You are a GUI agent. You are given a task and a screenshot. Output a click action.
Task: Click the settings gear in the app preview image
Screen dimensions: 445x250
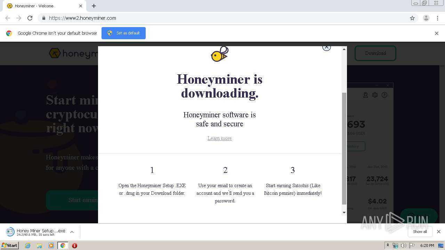coord(375,95)
